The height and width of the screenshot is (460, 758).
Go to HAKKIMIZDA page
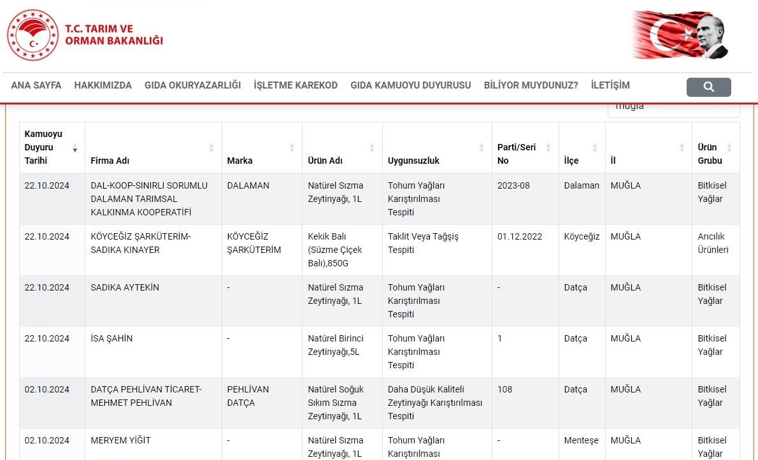click(x=103, y=85)
